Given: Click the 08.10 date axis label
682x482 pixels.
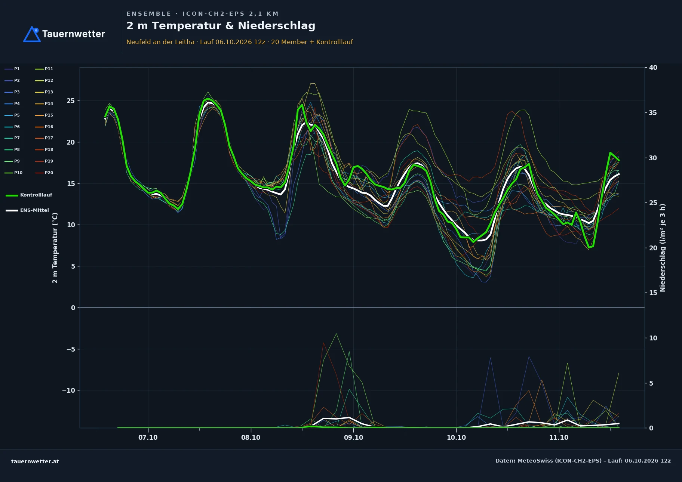Looking at the screenshot, I should coord(251,438).
